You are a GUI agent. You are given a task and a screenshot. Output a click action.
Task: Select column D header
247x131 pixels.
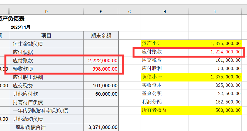click(x=46, y=11)
